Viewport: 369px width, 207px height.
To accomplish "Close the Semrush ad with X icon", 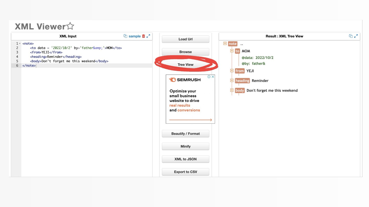I will point(213,77).
